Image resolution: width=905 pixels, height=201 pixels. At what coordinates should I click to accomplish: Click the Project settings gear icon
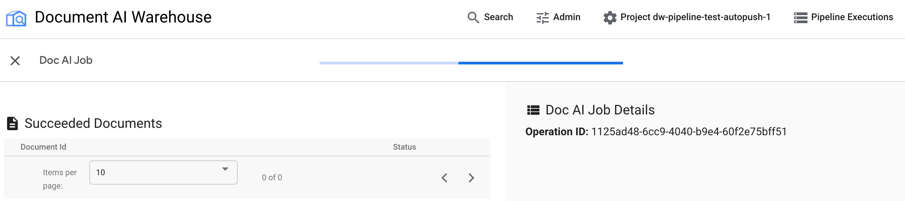point(610,17)
